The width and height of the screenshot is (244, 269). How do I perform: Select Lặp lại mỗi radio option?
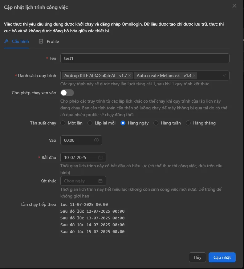(x=90, y=123)
